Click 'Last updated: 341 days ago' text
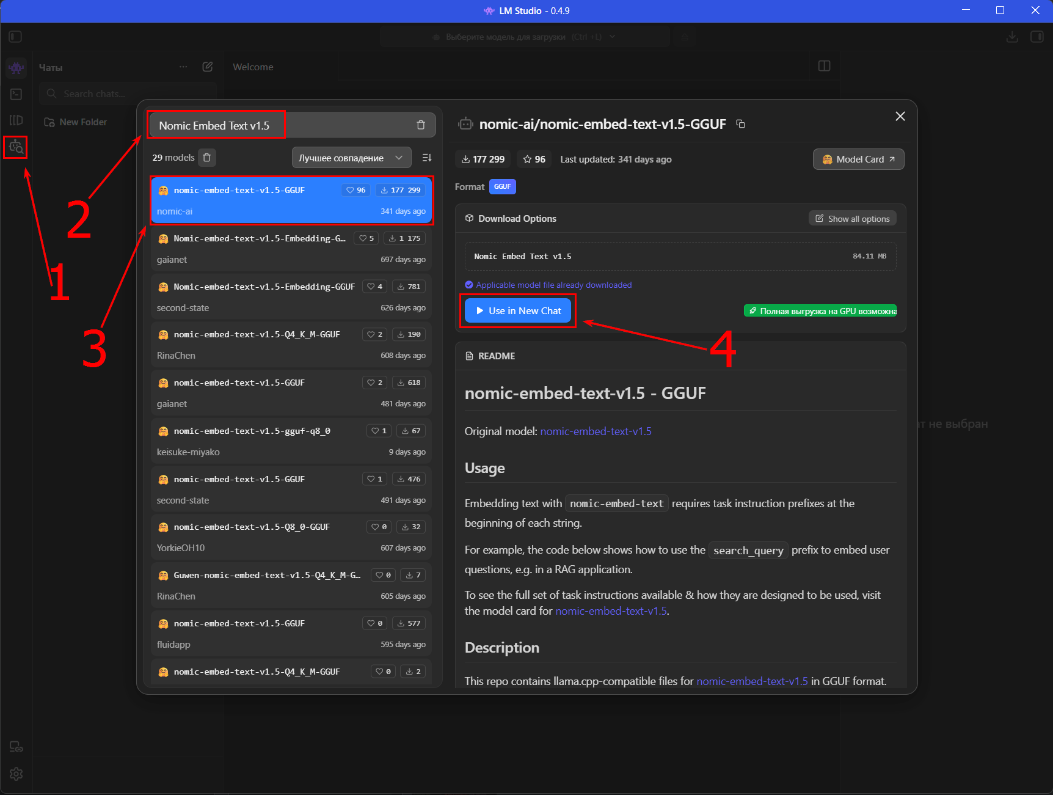The width and height of the screenshot is (1053, 795). (616, 159)
